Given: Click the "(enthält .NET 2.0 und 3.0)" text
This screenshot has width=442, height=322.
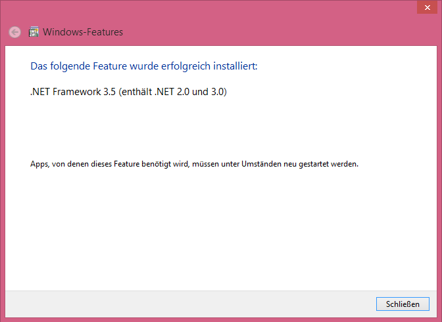Looking at the screenshot, I should tap(173, 92).
